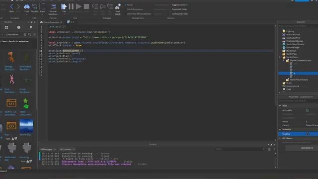Open the Format Selection dropdown arrow

coord(58,14)
